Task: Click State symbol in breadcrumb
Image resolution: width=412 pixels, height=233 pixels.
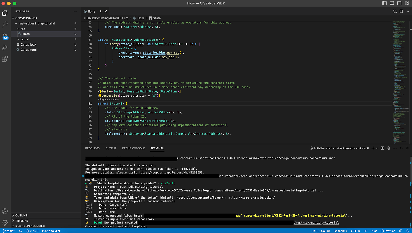Action: coord(155,18)
